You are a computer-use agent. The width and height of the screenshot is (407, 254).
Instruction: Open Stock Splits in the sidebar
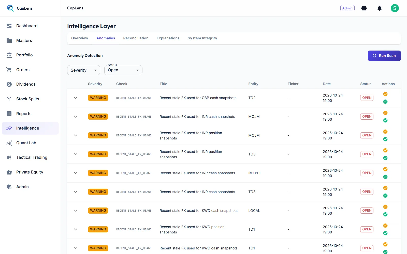tap(30, 99)
